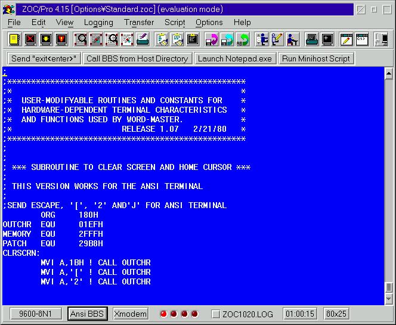This screenshot has height=325, width=396.
Task: Click the teal arrow disk transfer icon
Action: [x=227, y=39]
